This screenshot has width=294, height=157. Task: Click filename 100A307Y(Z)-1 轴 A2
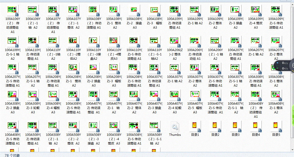[x=175, y=79]
